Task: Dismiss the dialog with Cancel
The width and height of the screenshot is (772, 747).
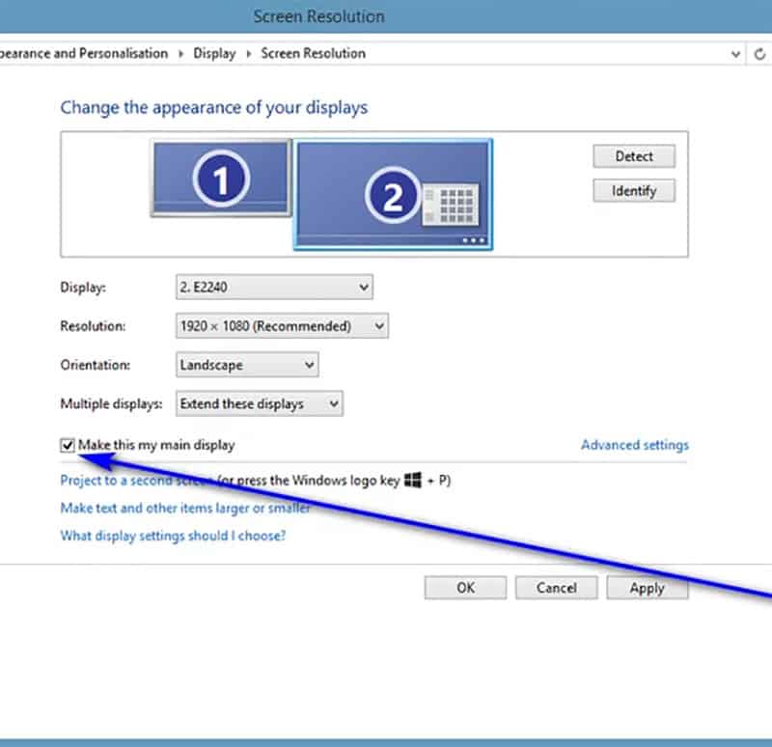Action: click(x=556, y=588)
